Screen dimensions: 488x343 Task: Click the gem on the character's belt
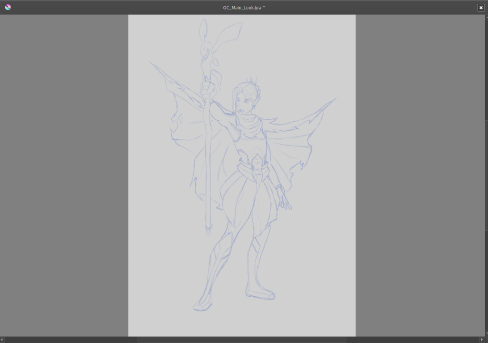pos(258,163)
